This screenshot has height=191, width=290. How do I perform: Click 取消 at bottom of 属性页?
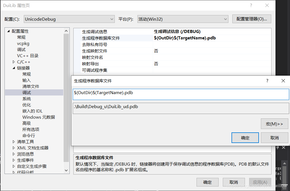[234, 182]
